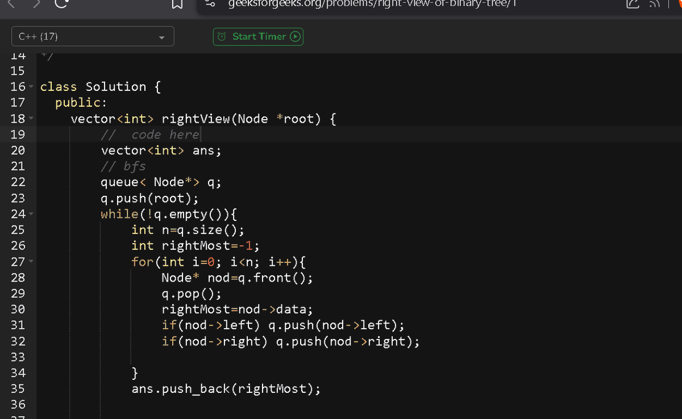
Task: Click the 'for(int i=0; i<n; i++){' line
Action: pyautogui.click(x=218, y=262)
